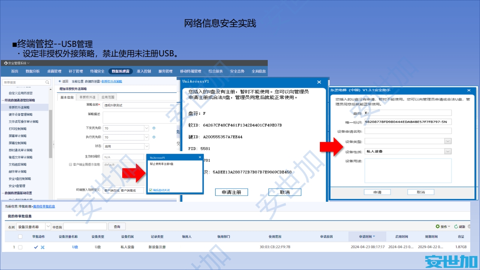The image size is (480, 270).
Task: Click the 申请 button in 安全助手
Action: coord(377,192)
